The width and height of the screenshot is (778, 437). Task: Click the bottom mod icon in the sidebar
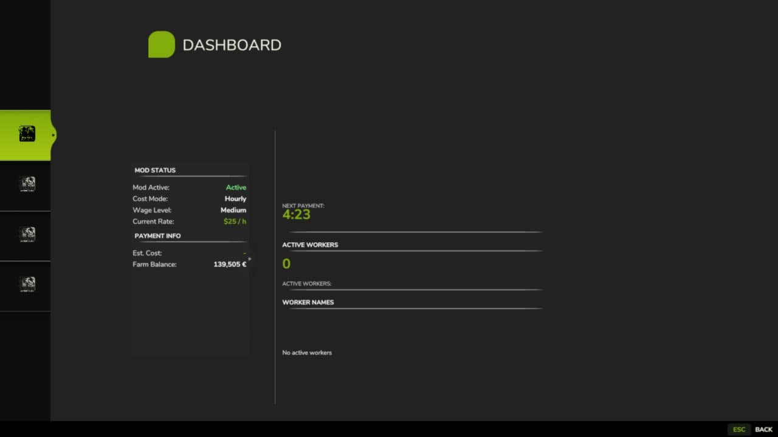[x=27, y=285]
